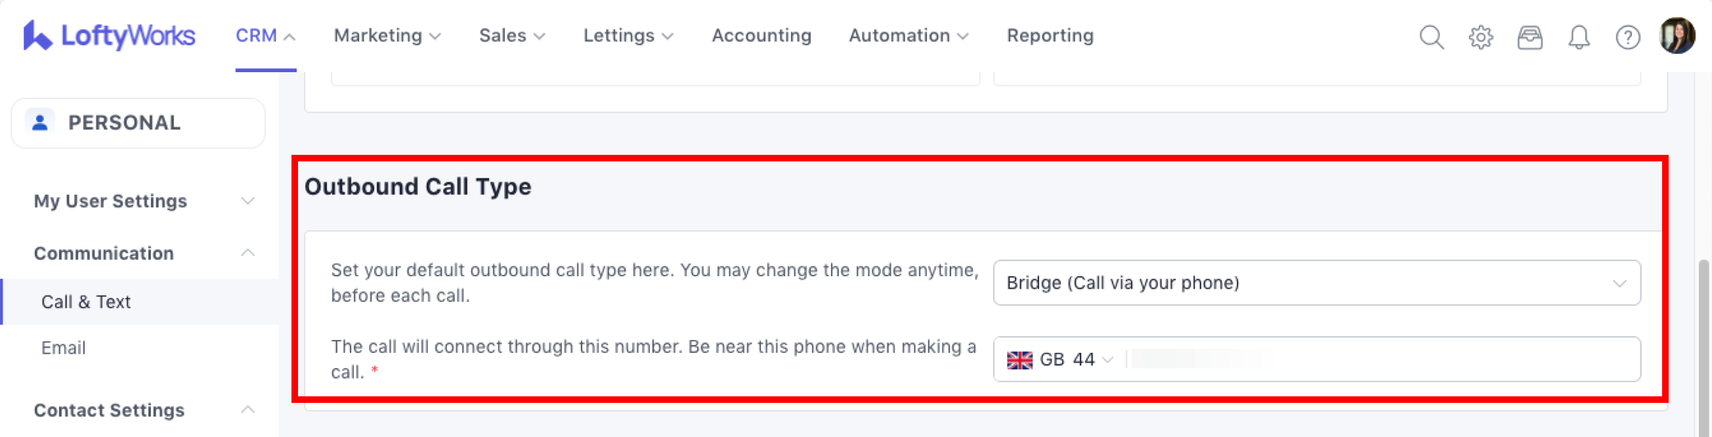Screen dimensions: 1712x437
Task: Click the Personal person icon
Action: (x=40, y=123)
